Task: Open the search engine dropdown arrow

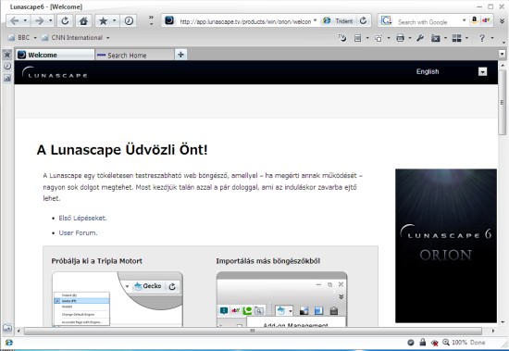Action: (464, 20)
